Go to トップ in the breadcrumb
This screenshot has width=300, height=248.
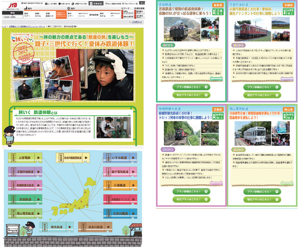tap(4, 26)
